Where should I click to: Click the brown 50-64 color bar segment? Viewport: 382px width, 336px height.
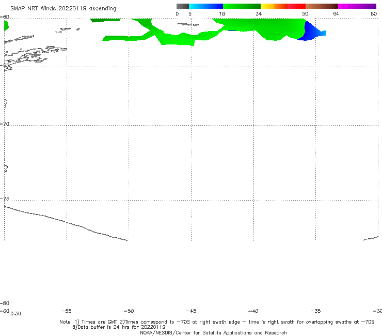click(322, 6)
